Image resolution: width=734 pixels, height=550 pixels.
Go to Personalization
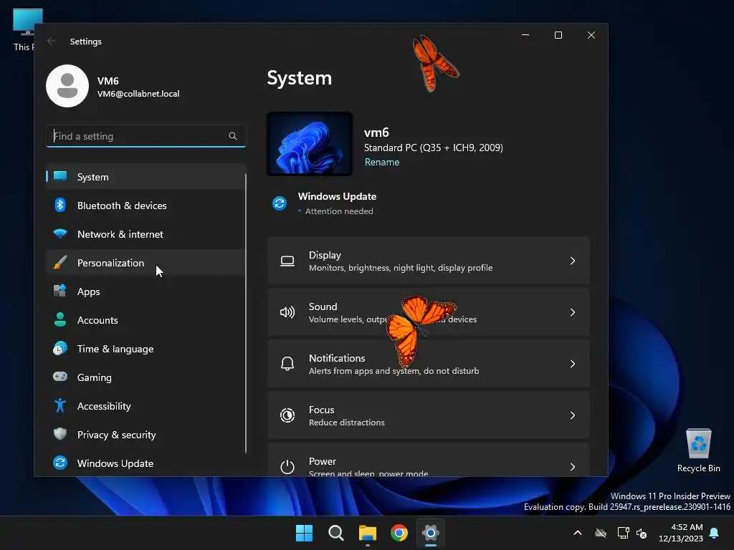pos(146,262)
